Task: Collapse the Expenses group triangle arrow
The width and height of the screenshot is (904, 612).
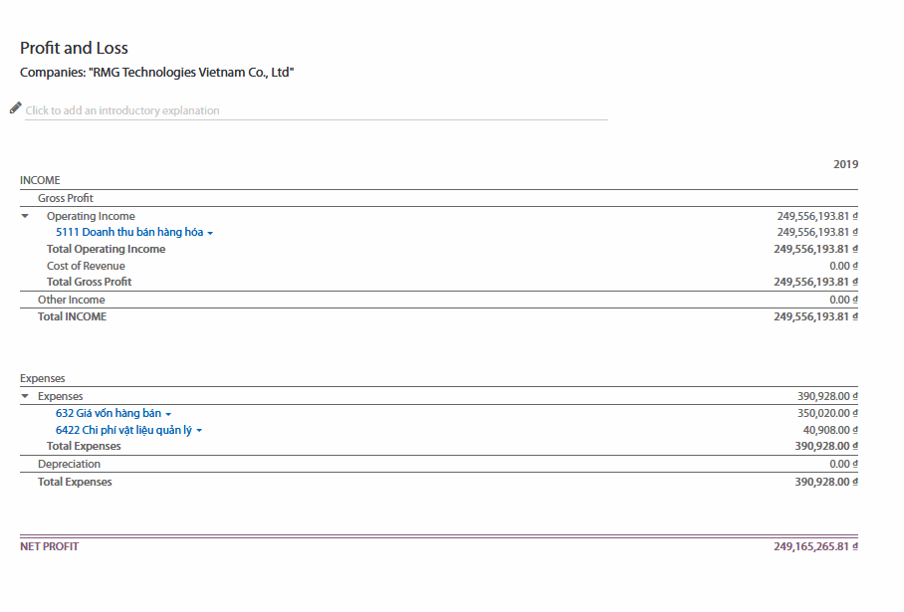Action: (25, 396)
